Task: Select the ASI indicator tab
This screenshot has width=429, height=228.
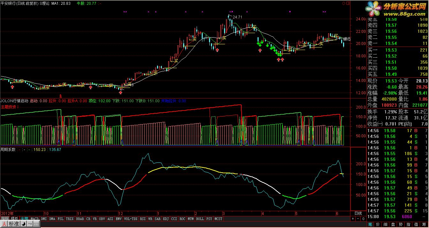Action: [110, 219]
